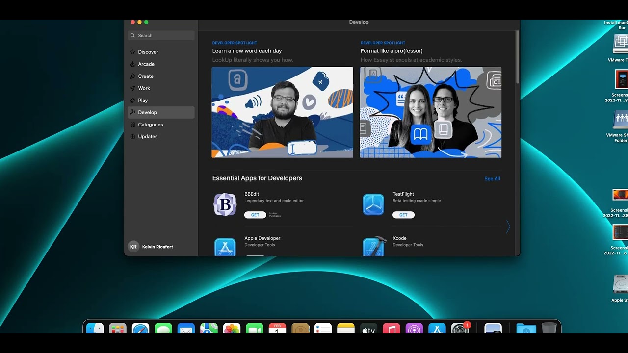Open the LookUp developer spotlight image
Viewport: 628px width, 353px height.
[282, 112]
